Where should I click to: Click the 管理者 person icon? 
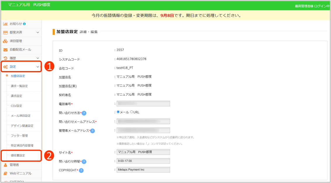tap(6, 165)
